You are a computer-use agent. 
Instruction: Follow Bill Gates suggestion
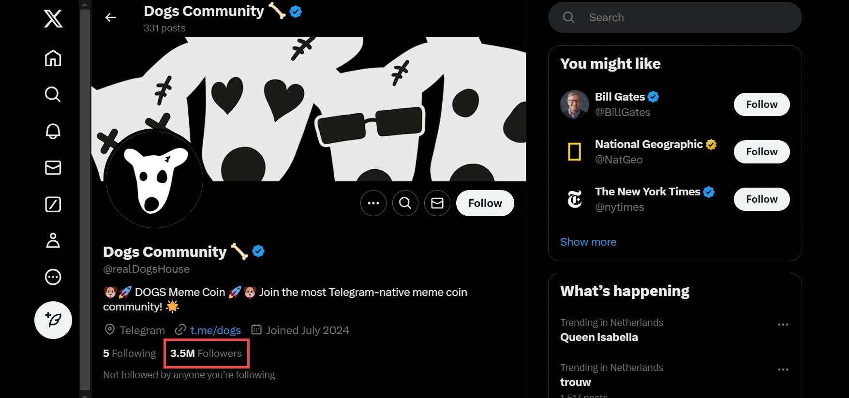tap(761, 104)
